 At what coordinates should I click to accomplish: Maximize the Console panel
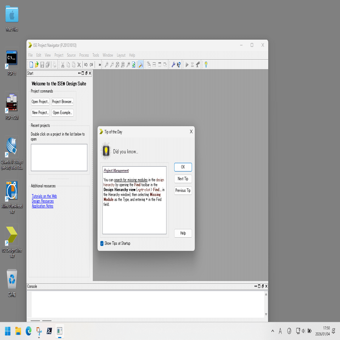(x=259, y=286)
